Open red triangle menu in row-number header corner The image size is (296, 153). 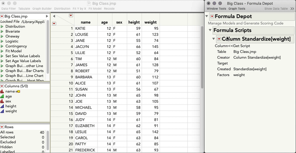click(54, 24)
